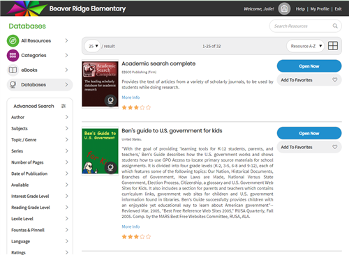Expand the Number of Pages filter

point(40,162)
